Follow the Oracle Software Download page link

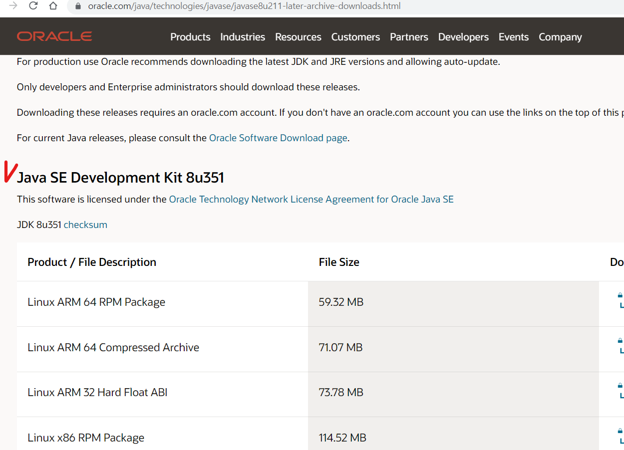pyautogui.click(x=278, y=138)
